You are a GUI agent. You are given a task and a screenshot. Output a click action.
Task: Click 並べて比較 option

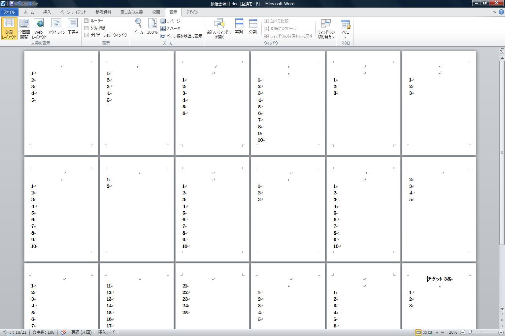276,21
